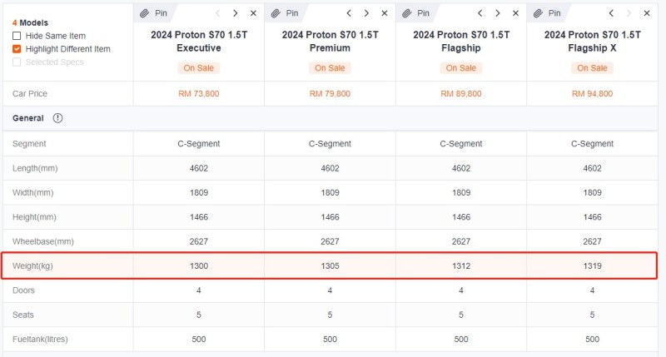Pin the S70 1.5T Flagship X column
The width and height of the screenshot is (666, 357).
(x=547, y=13)
